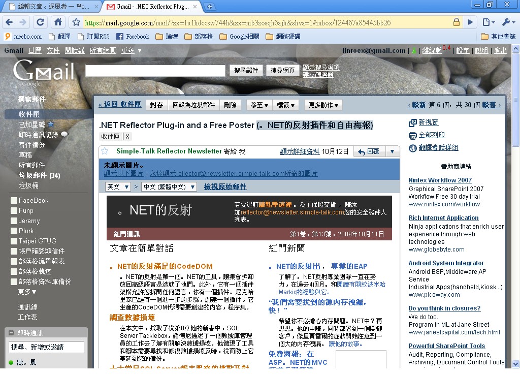Viewport: 520px width, 375px height.
Task: Toggle the 部落格軌道 label box
Action: point(14,271)
